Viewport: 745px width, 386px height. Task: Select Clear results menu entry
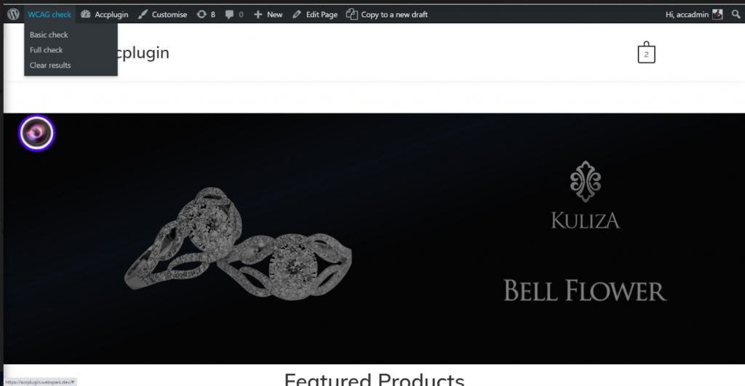(50, 65)
